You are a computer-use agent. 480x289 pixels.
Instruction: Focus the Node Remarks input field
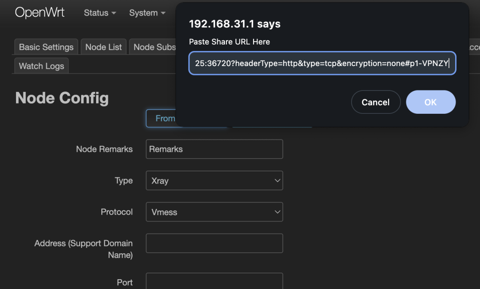(x=214, y=149)
